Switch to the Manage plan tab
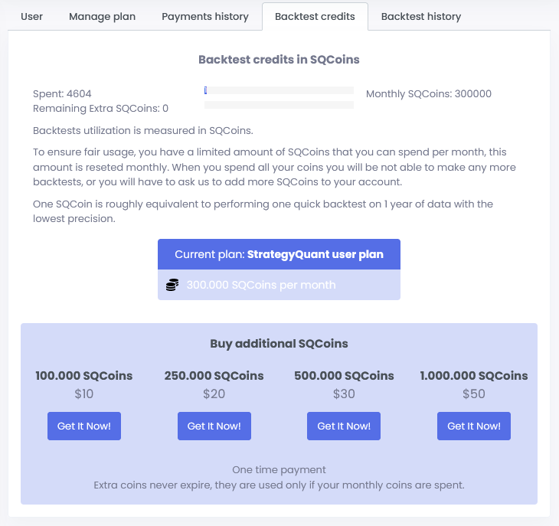559x526 pixels. point(103,16)
